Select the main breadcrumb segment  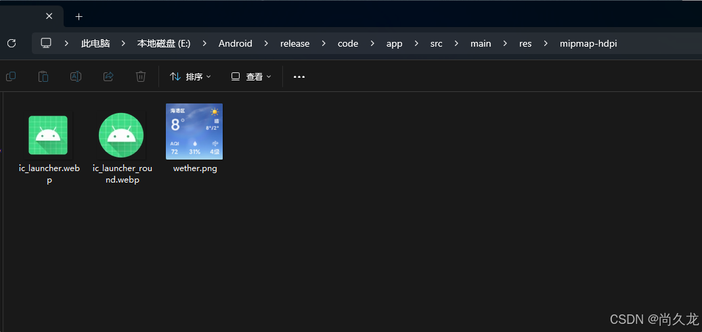pyautogui.click(x=481, y=43)
